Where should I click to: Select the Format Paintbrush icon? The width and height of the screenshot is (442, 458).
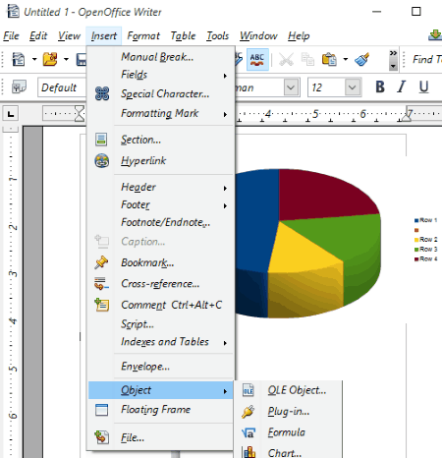tap(362, 59)
